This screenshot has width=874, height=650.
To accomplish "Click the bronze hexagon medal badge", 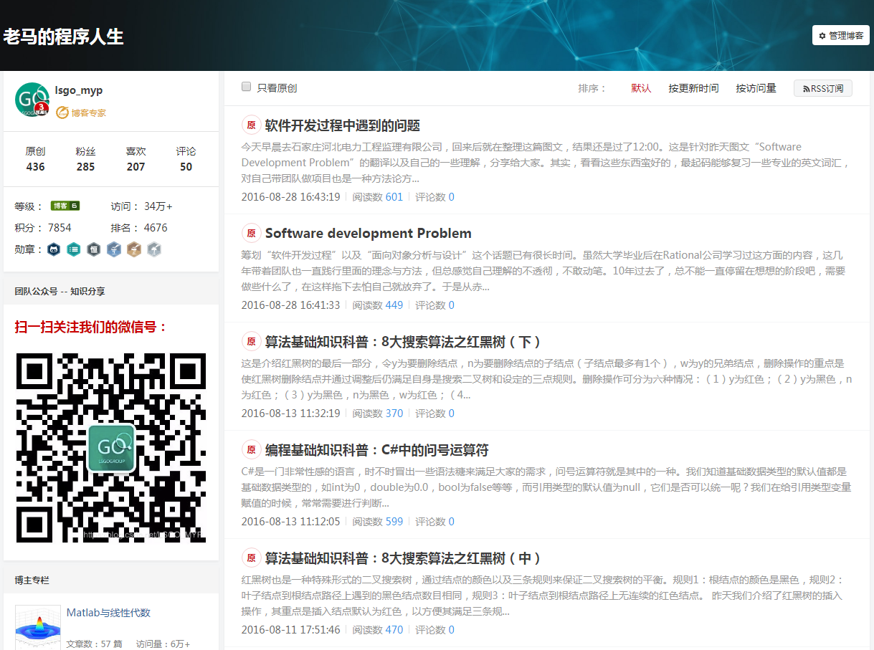I will coord(133,249).
